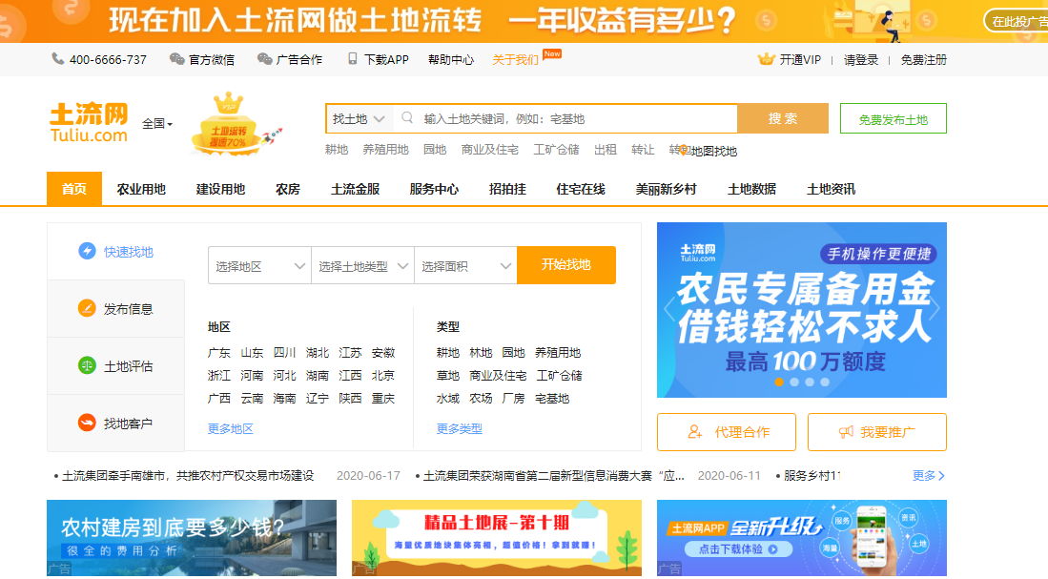Click the 我要推广 button
The height and width of the screenshot is (579, 1048).
pyautogui.click(x=877, y=432)
